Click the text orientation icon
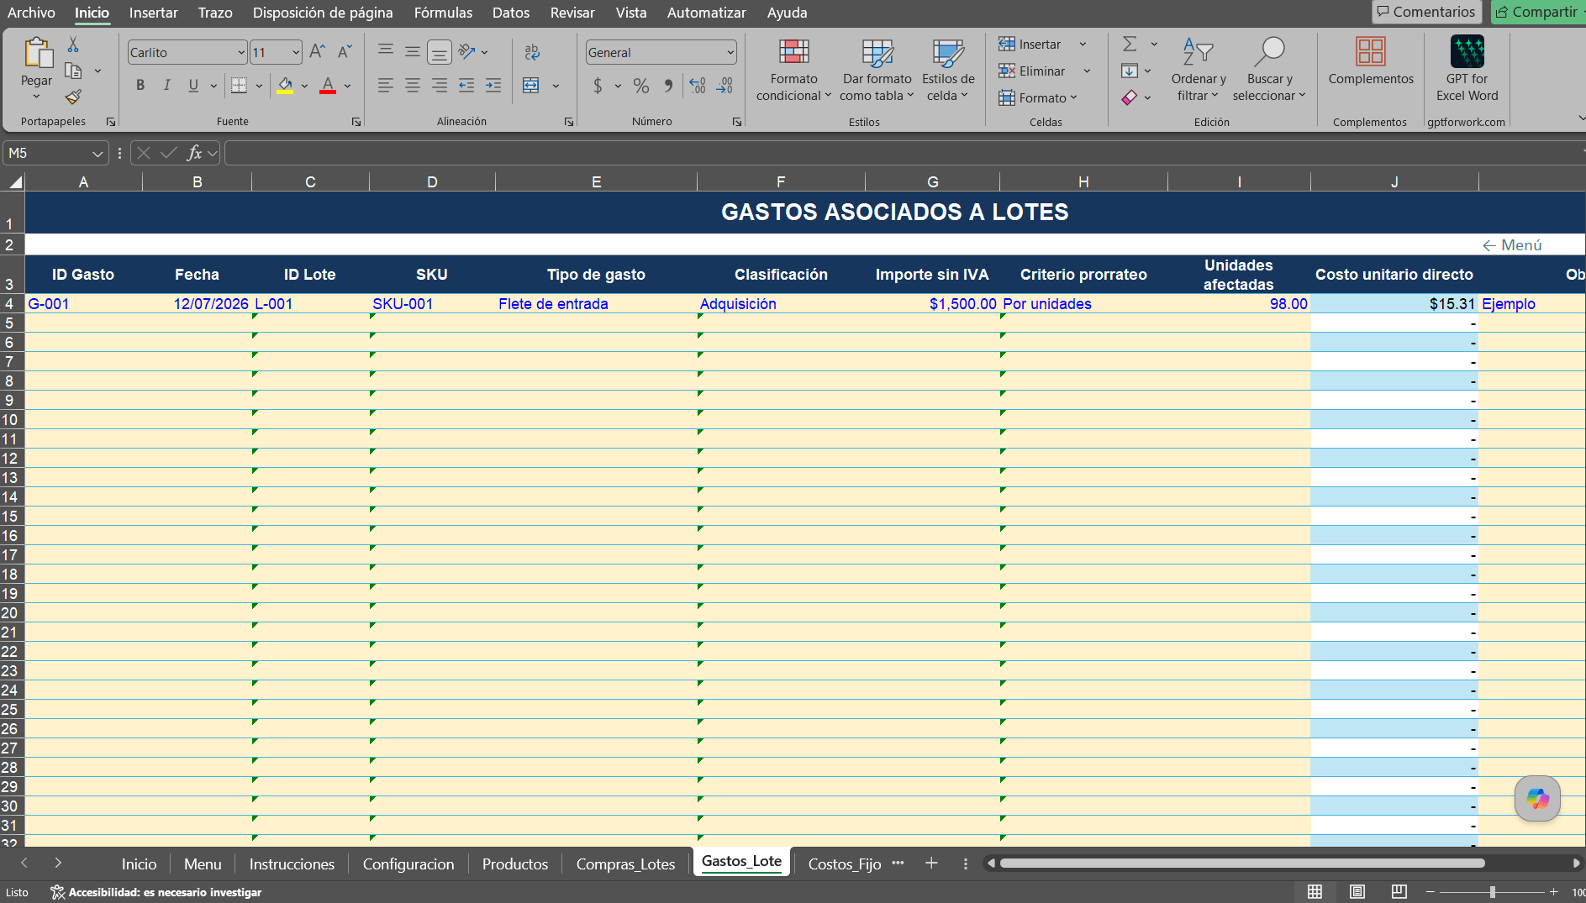This screenshot has width=1586, height=903. pos(467,52)
